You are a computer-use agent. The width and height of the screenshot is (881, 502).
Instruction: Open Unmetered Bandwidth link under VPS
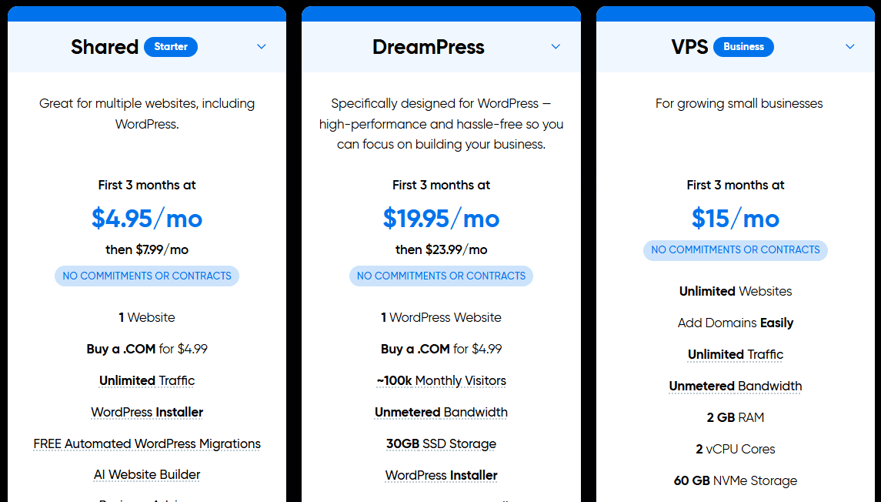(735, 386)
